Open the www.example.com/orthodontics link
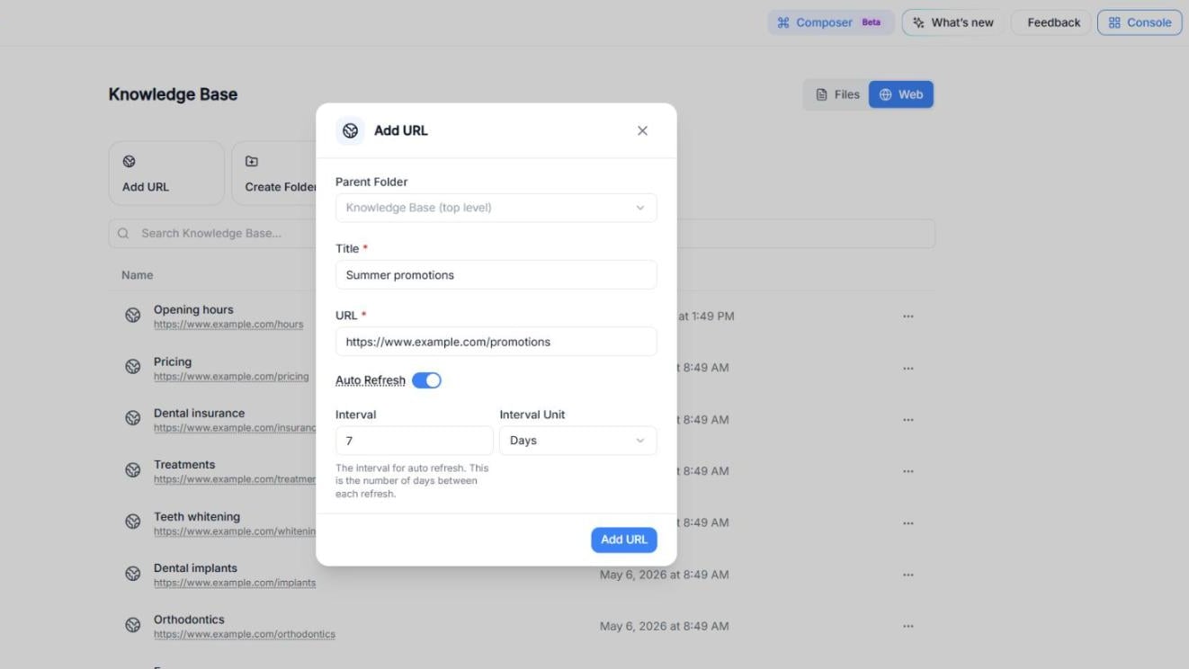Viewport: 1189px width, 669px height. point(245,635)
